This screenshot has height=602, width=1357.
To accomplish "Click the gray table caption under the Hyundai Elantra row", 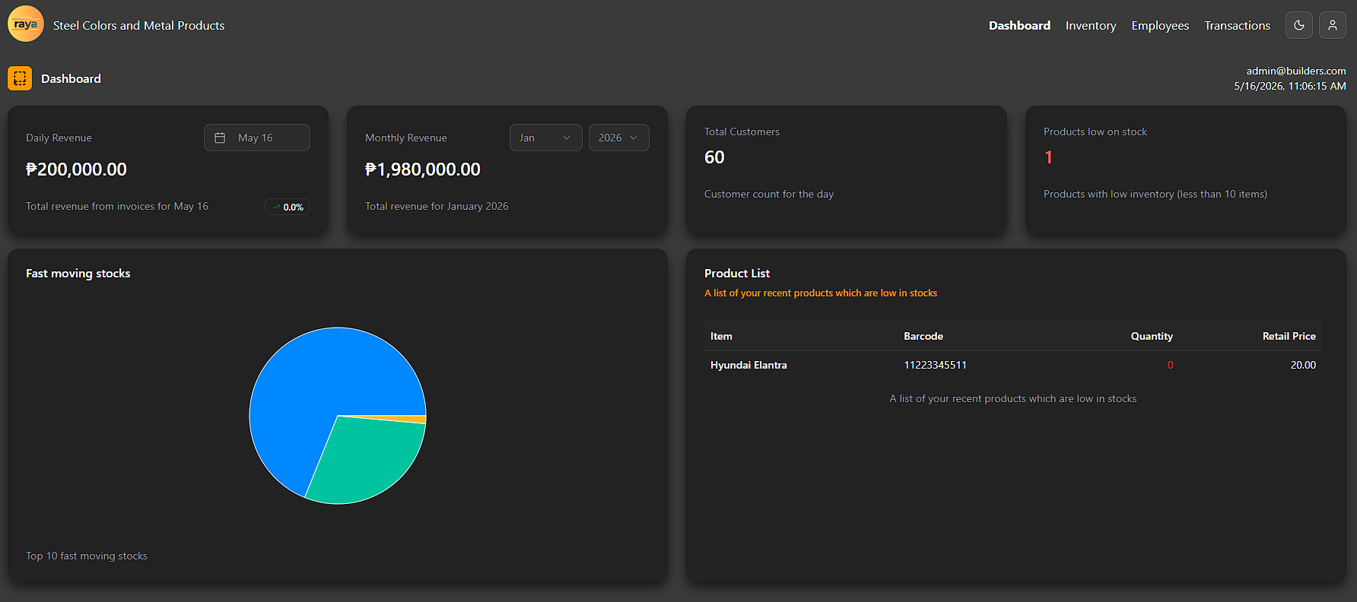I will 1013,398.
